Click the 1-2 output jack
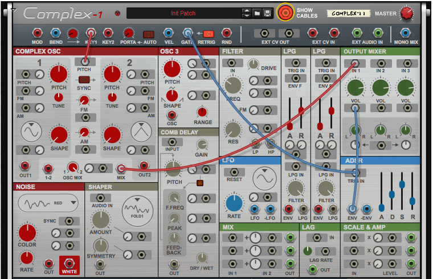Screen dimensions: 433x279 coord(48,169)
